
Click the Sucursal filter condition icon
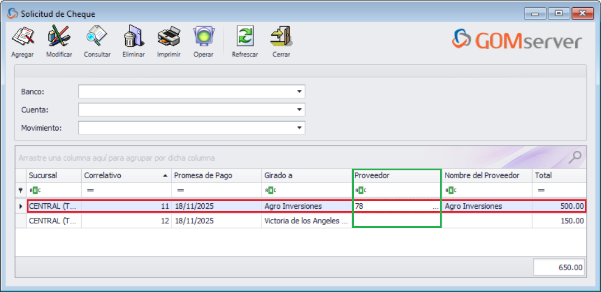[35, 190]
